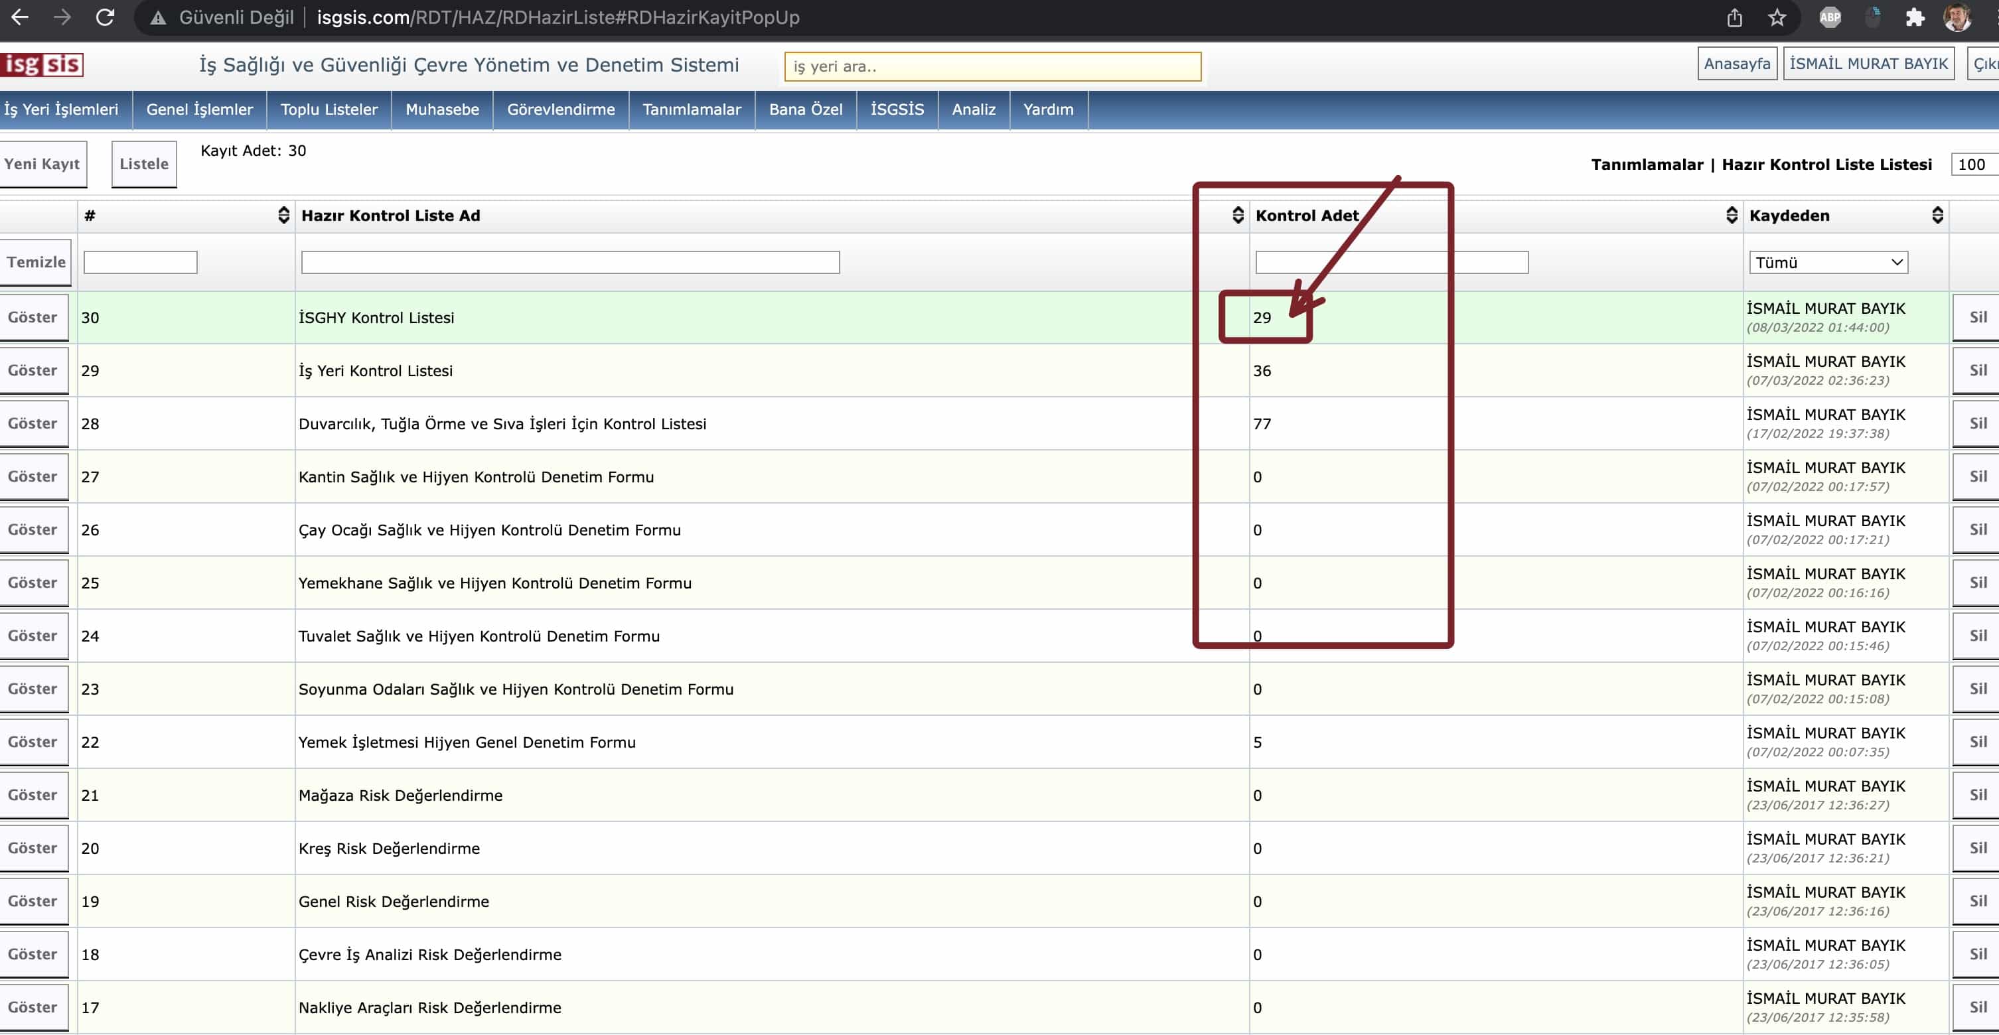The image size is (1999, 1035).
Task: Open the Tanımlamalar menu
Action: pos(692,109)
